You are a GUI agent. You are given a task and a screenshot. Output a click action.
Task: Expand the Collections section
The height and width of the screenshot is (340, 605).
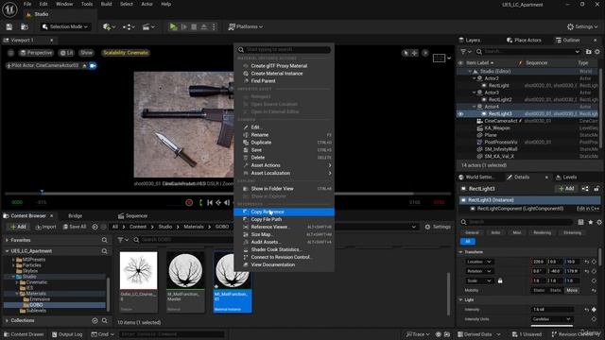7,320
